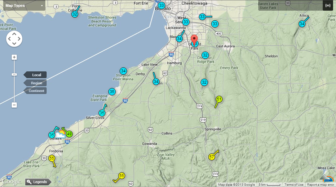336x187 pixels.
Task: Click the Emery Park label
Action: [229, 68]
